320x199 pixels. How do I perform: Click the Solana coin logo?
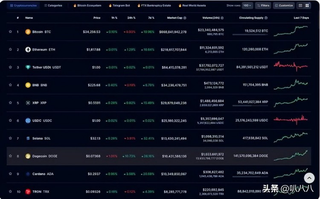point(28,138)
